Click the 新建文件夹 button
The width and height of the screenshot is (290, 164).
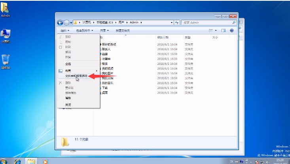coord(123,30)
